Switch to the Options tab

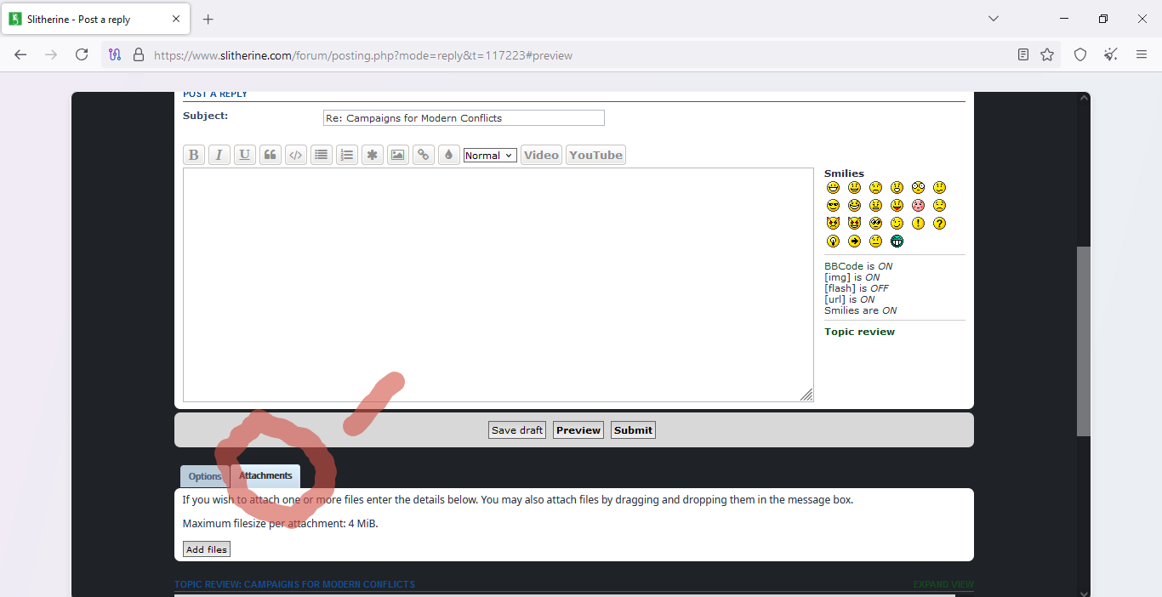click(x=205, y=476)
